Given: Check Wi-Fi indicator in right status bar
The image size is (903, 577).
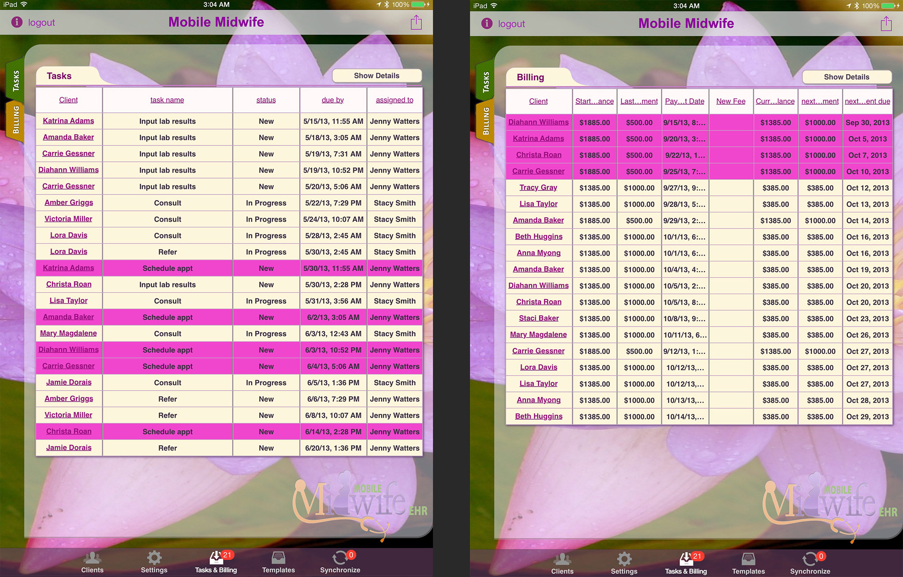Looking at the screenshot, I should tap(494, 6).
